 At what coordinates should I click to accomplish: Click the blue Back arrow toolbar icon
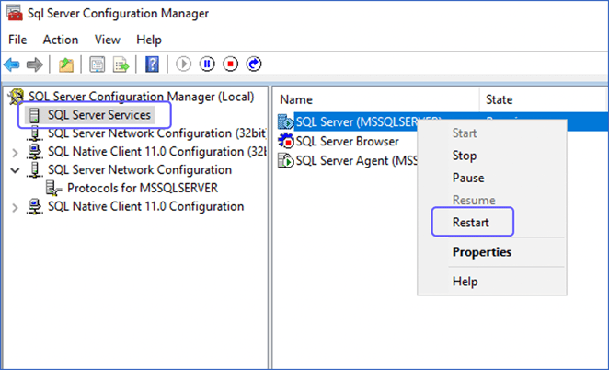tap(12, 64)
